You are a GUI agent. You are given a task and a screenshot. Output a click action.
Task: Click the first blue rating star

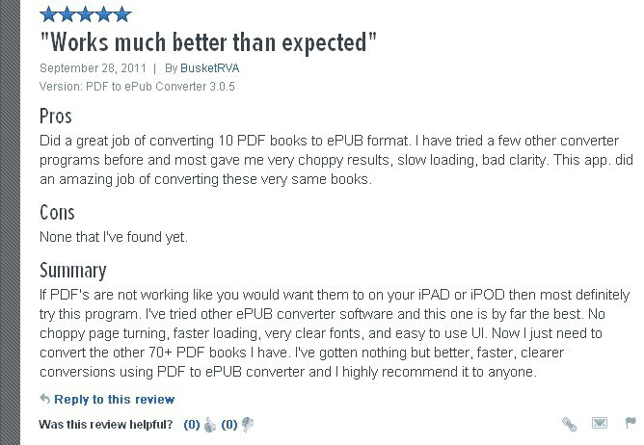click(x=48, y=13)
